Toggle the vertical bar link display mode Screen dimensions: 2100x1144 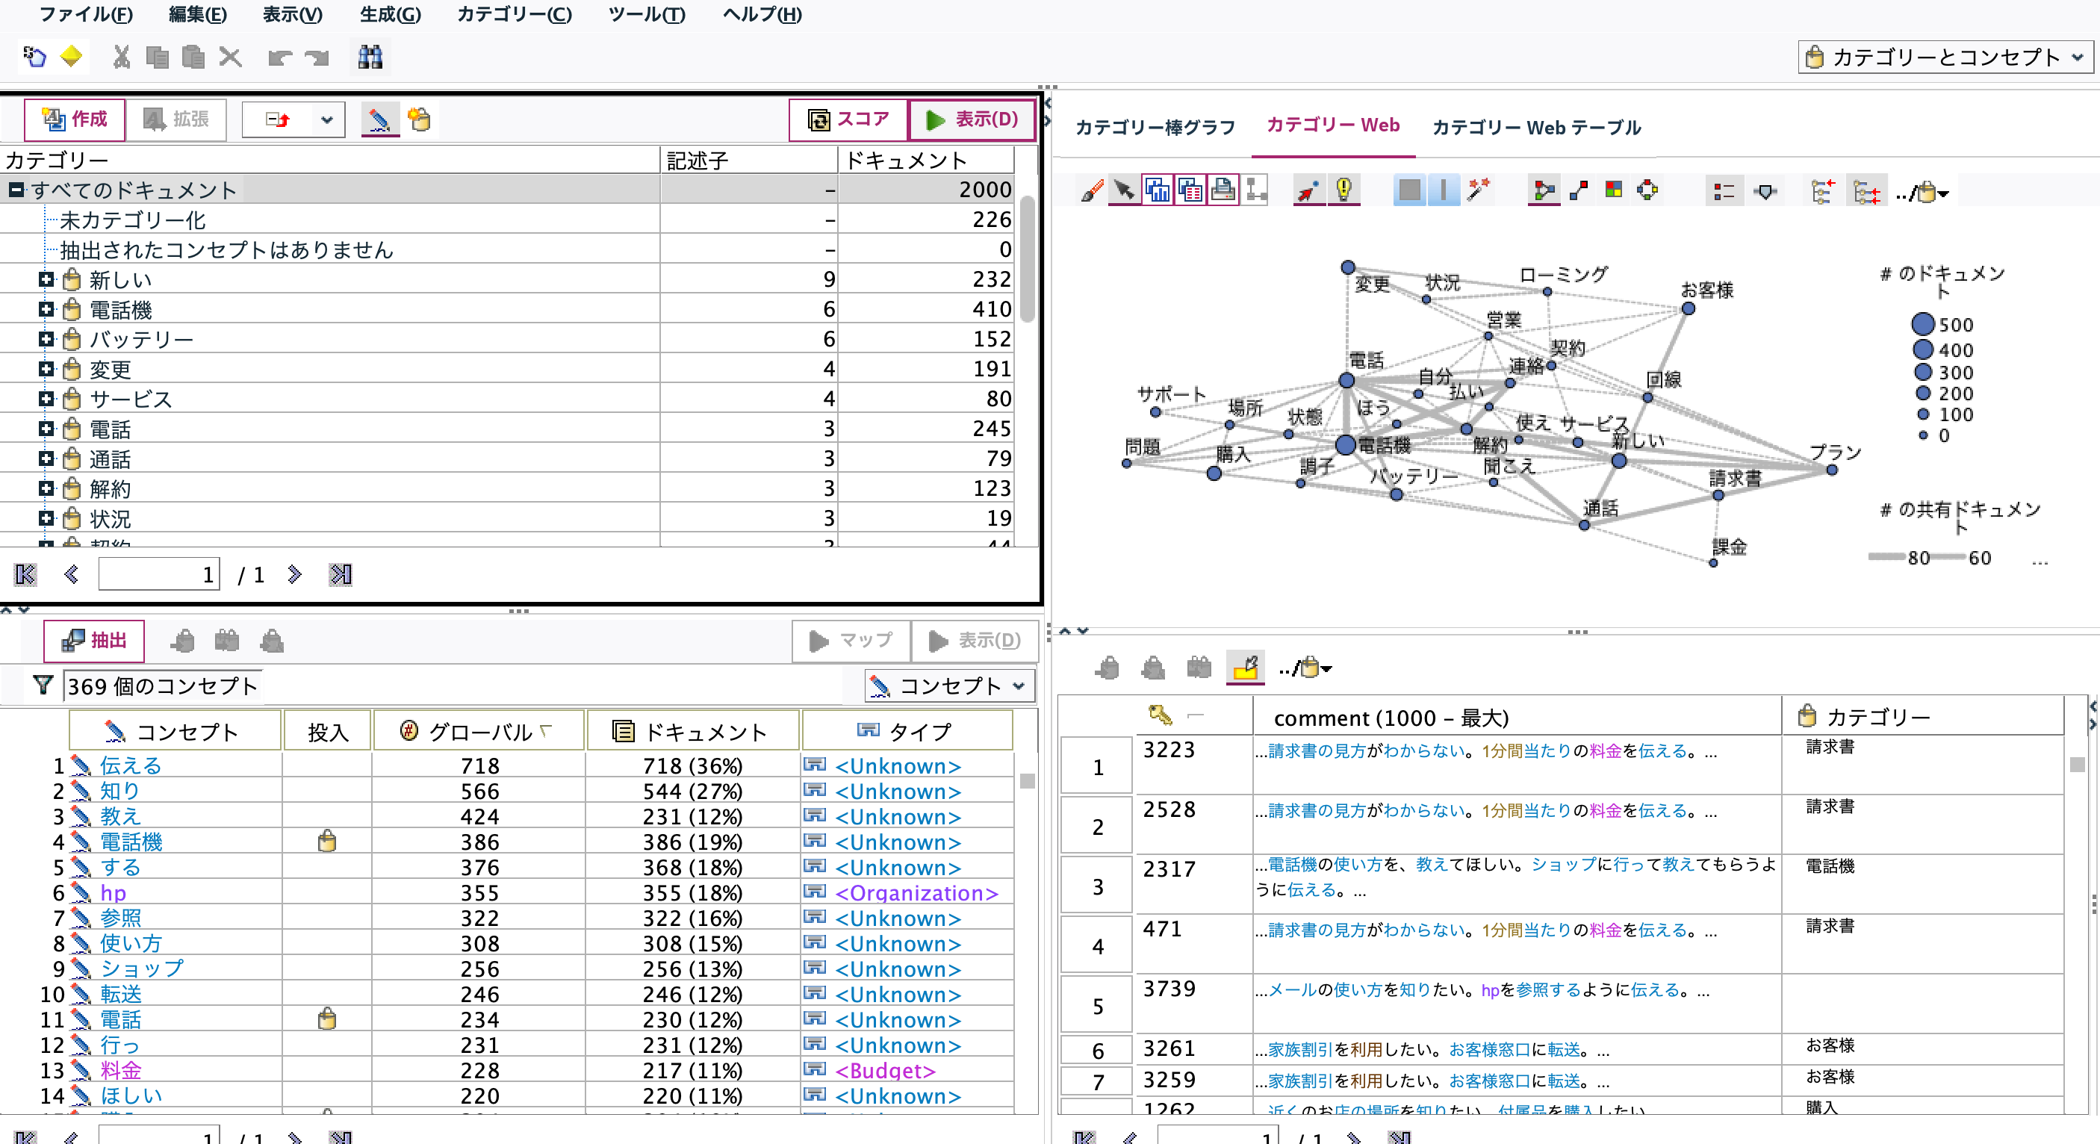1444,190
